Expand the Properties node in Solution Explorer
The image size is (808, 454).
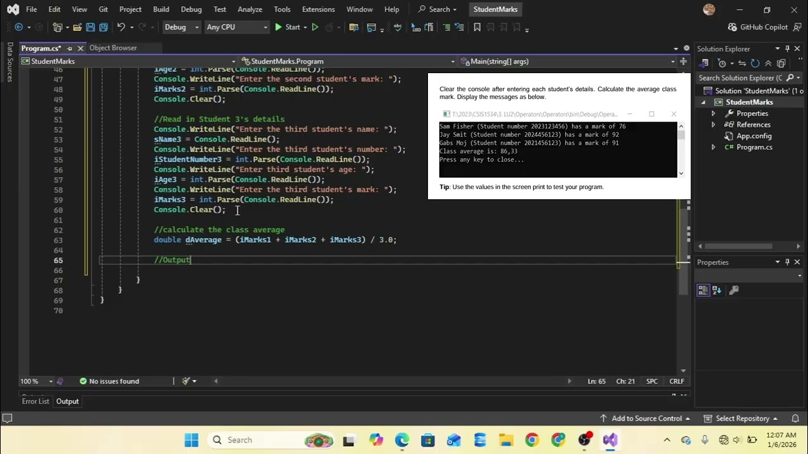[713, 113]
